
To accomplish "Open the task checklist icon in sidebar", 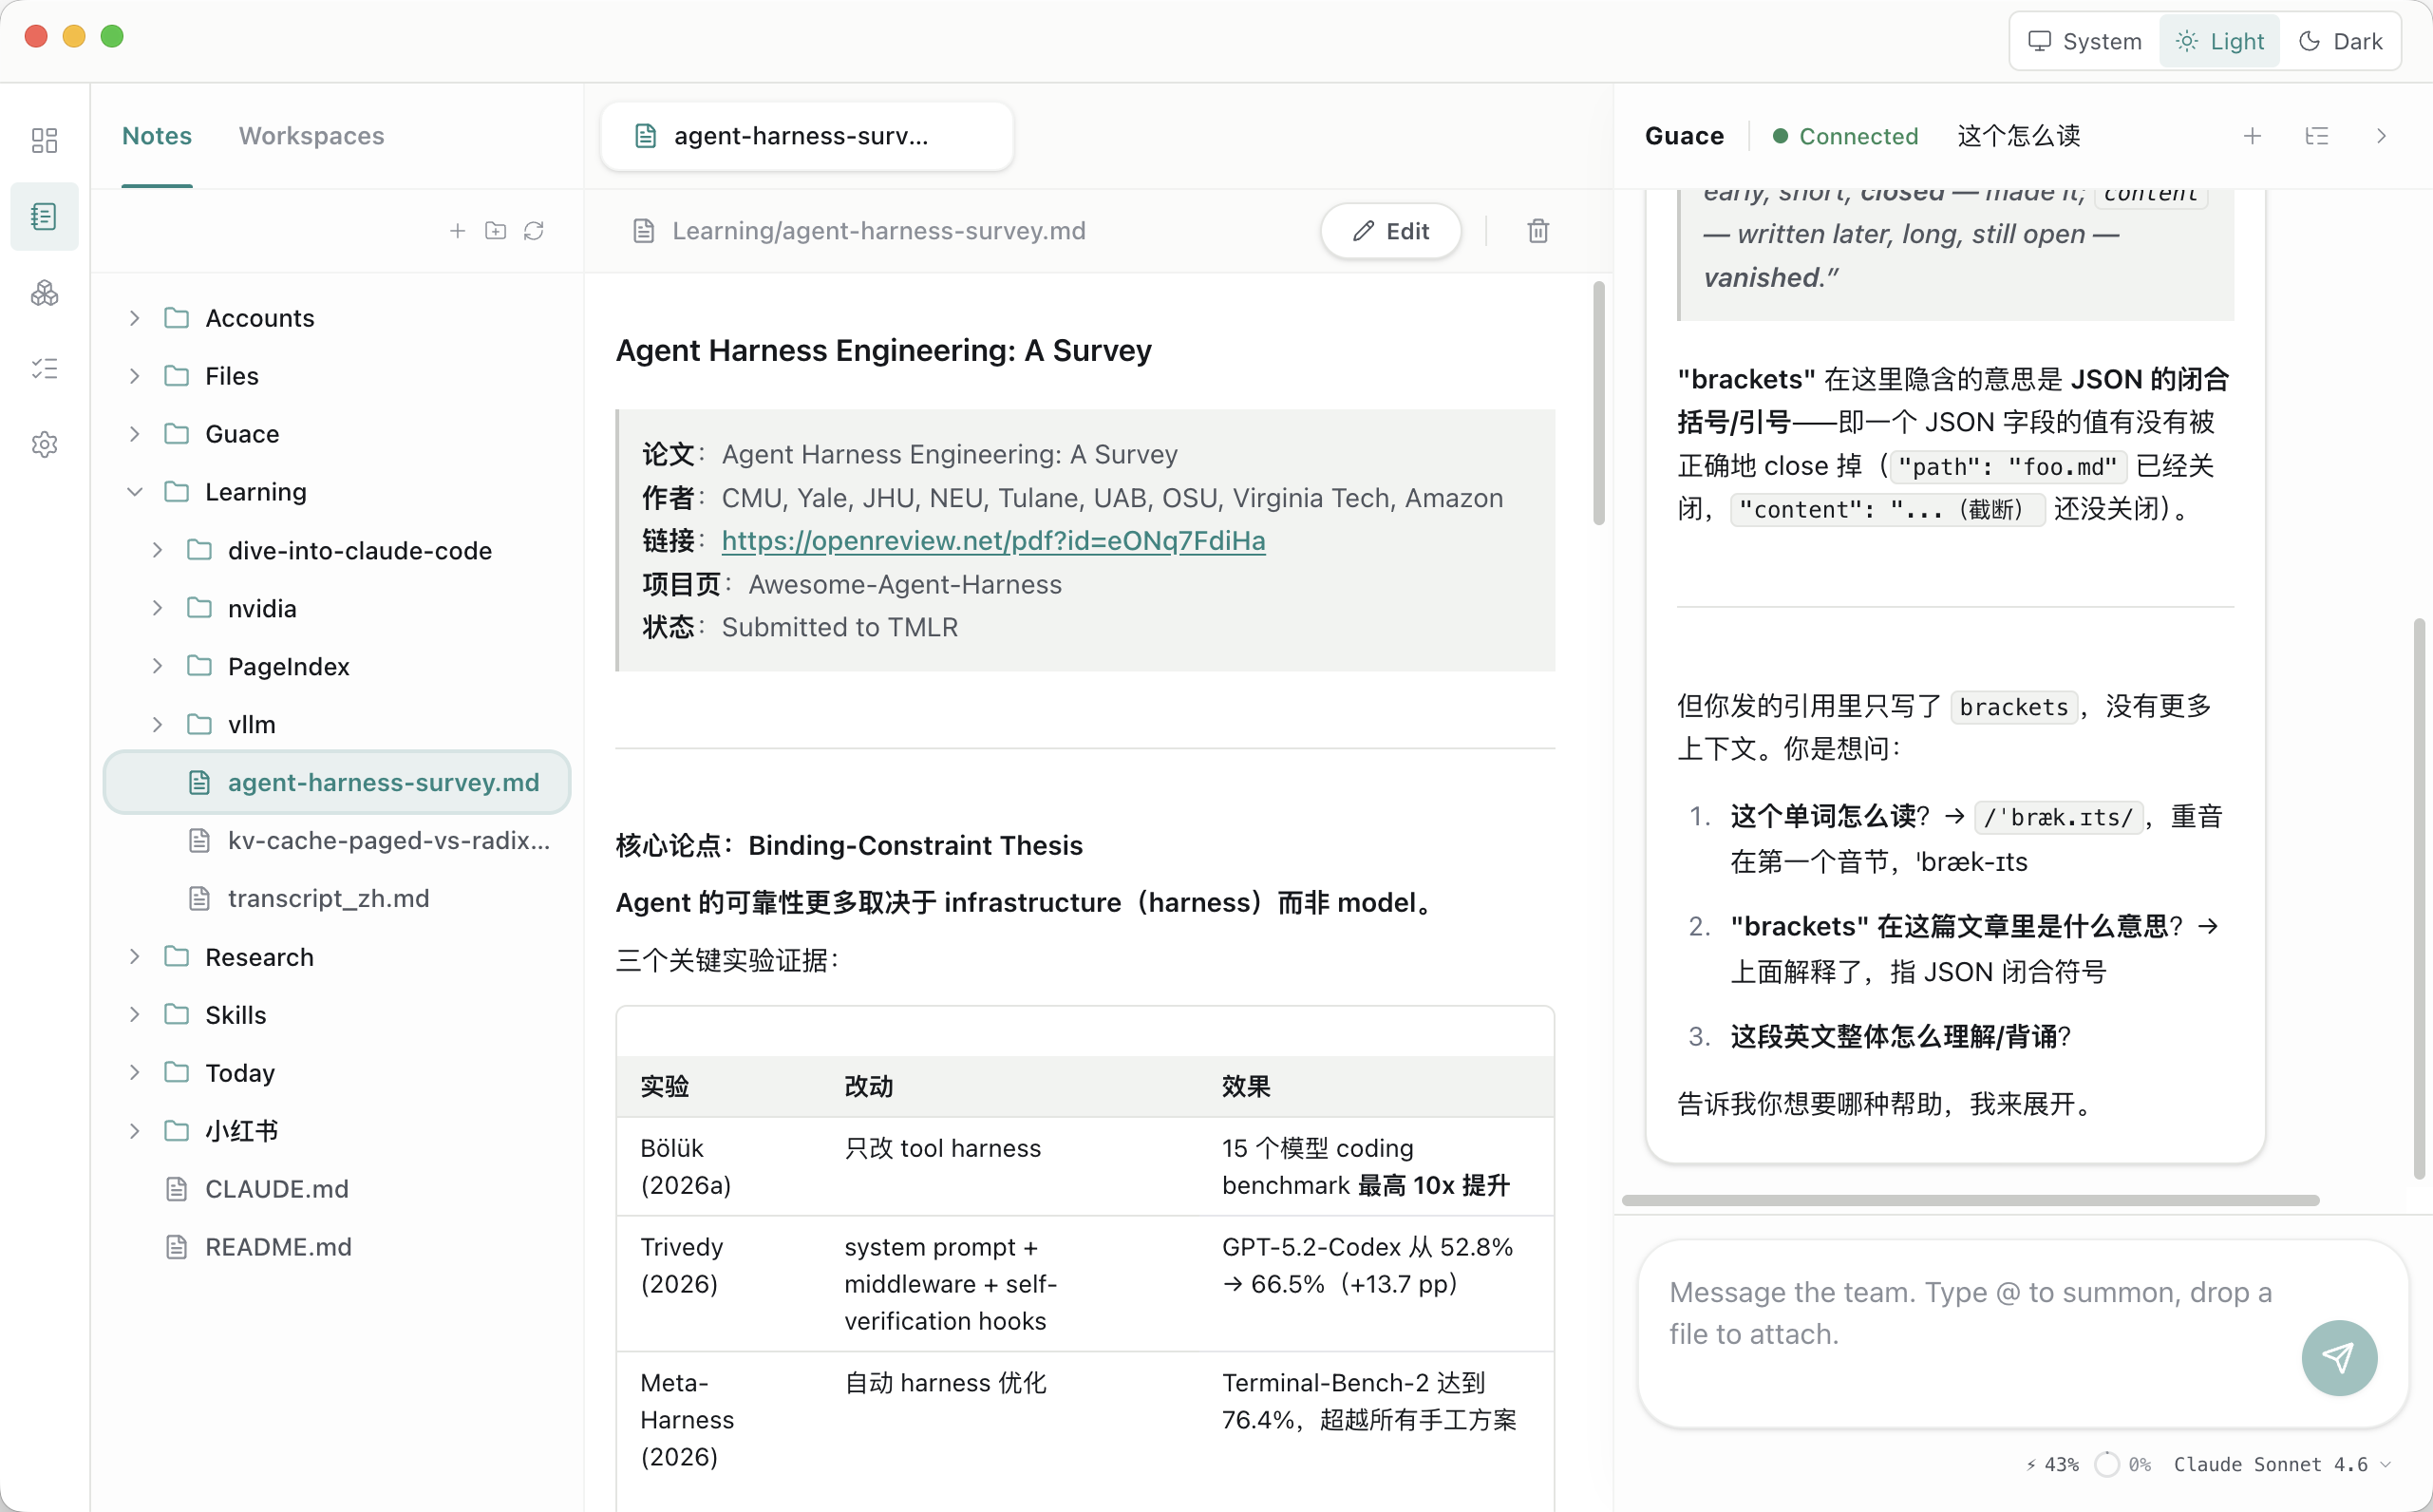I will [44, 369].
